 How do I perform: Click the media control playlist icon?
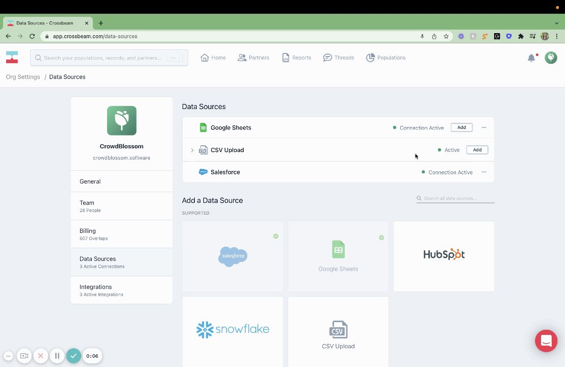532,36
